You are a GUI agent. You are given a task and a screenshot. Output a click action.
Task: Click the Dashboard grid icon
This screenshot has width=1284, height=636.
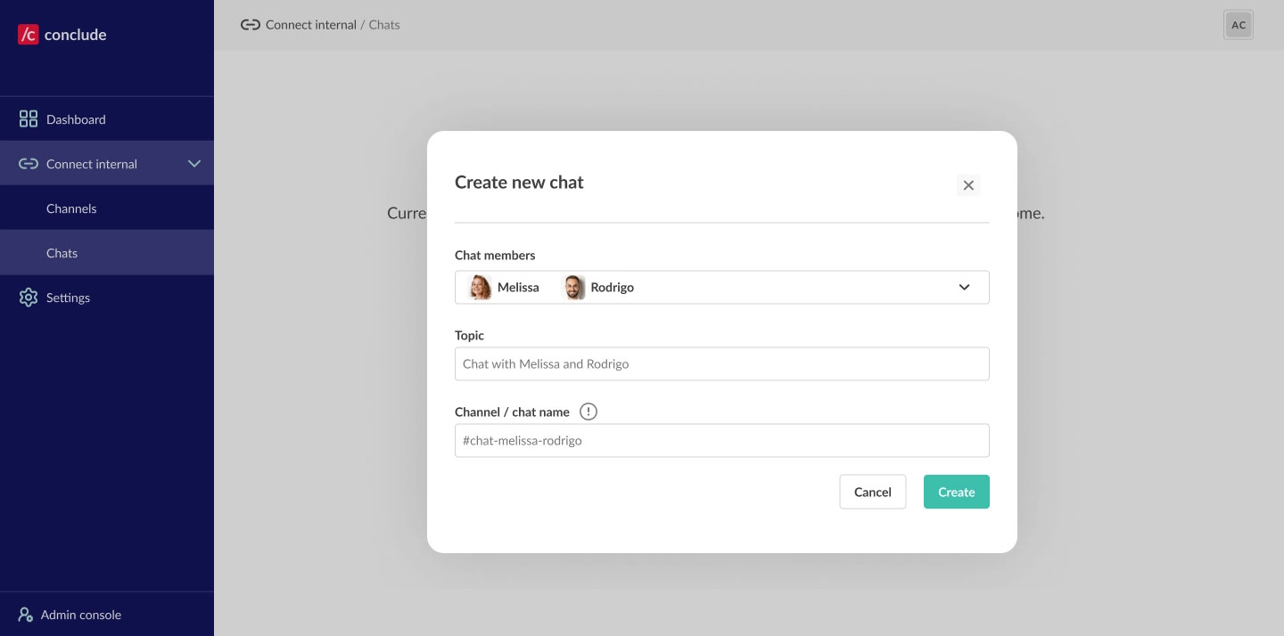coord(29,119)
